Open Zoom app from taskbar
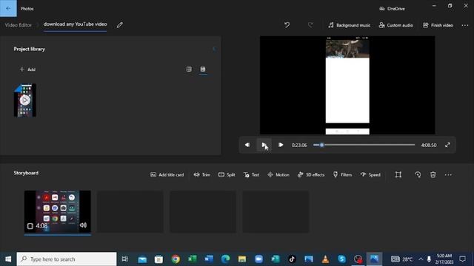 point(258,259)
